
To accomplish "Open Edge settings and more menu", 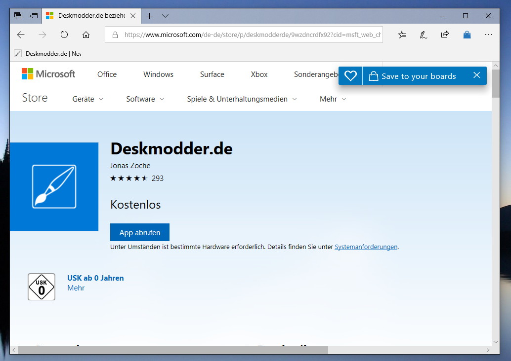I will [x=488, y=35].
